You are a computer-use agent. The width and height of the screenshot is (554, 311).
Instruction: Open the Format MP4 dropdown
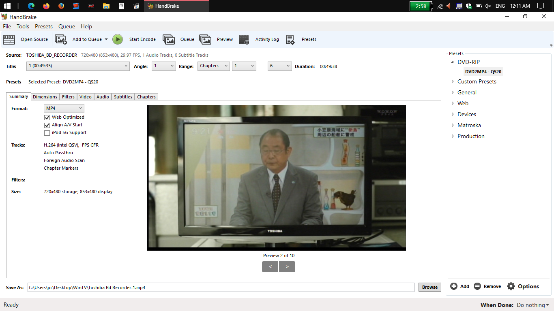pyautogui.click(x=64, y=109)
